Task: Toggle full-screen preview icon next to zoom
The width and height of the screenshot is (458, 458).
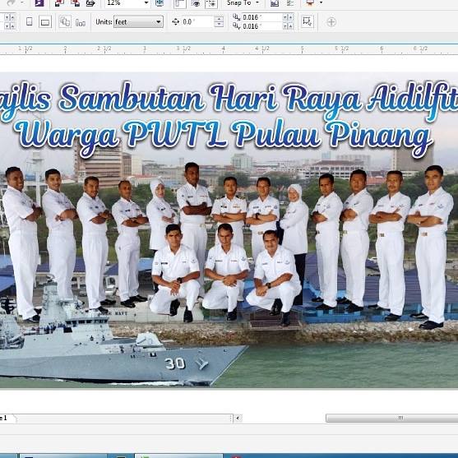Action: point(160,3)
